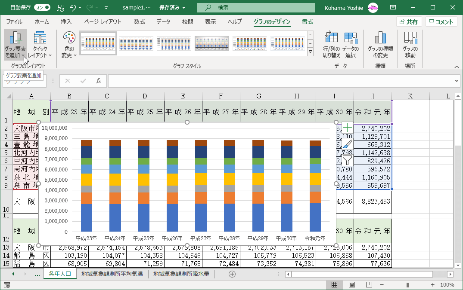This screenshot has height=290, width=463.
Task: Collapse the ribbon using the up arrow
Action: 456,67
